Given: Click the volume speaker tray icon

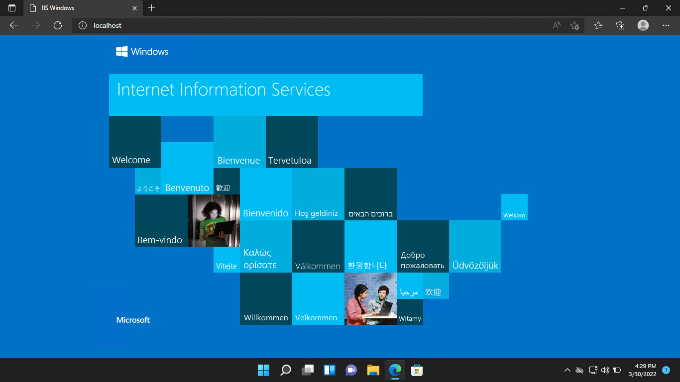Looking at the screenshot, I should 605,370.
